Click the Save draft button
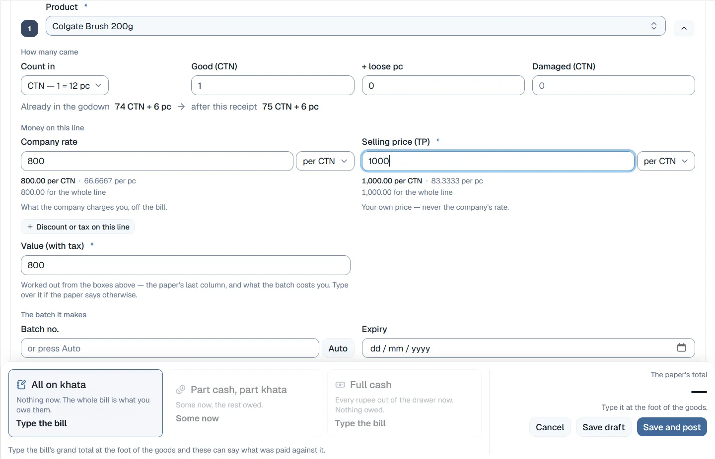The width and height of the screenshot is (715, 459). (x=604, y=427)
